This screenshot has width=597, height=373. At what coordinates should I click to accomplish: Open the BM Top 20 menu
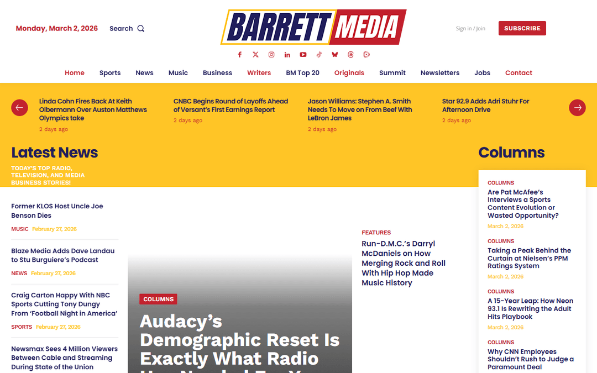[x=303, y=73]
